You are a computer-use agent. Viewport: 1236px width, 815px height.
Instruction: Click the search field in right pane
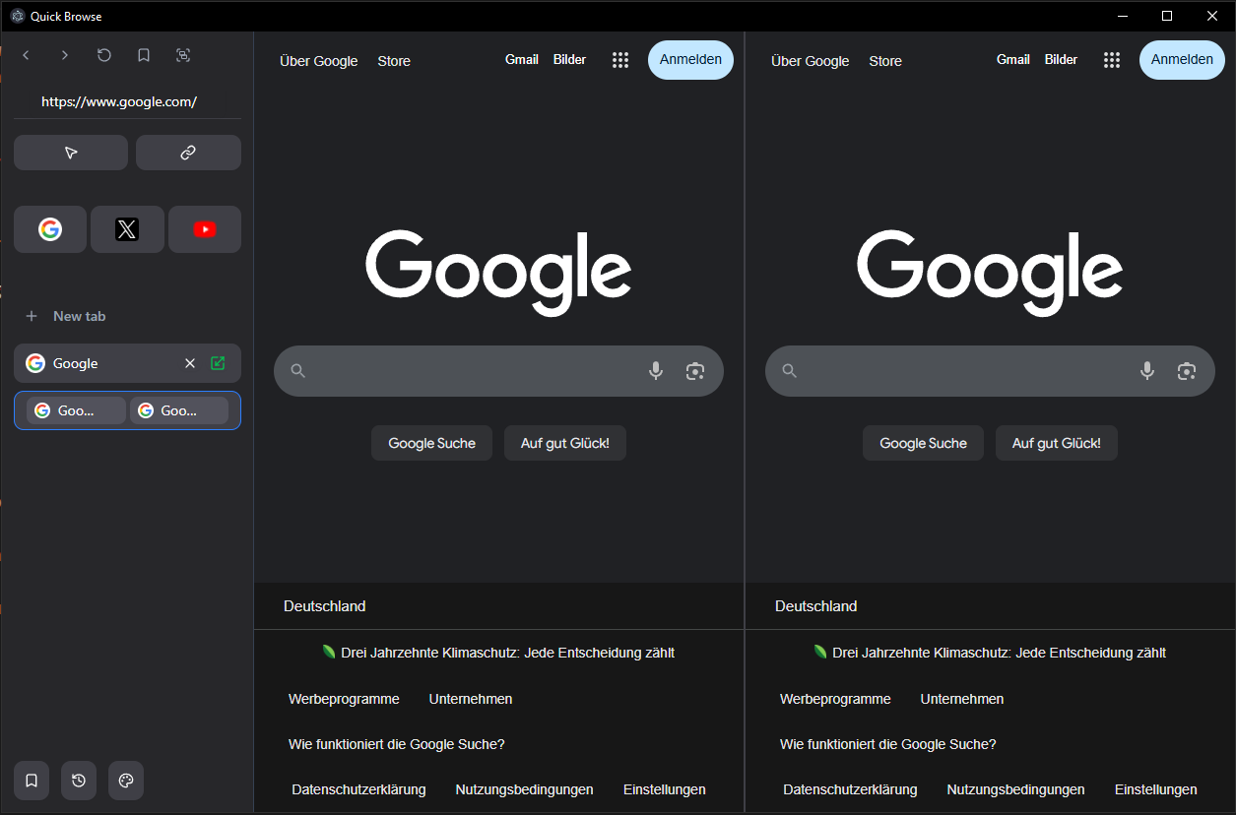[990, 371]
